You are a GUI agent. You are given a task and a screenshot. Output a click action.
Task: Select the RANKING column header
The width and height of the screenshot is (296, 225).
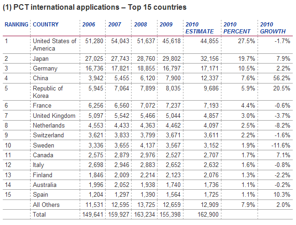tap(16, 25)
